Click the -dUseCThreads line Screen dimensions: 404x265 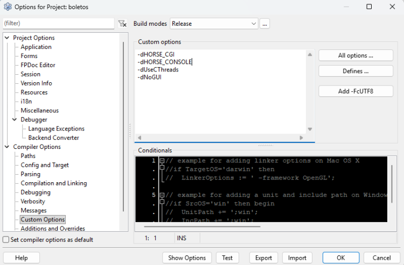click(158, 70)
